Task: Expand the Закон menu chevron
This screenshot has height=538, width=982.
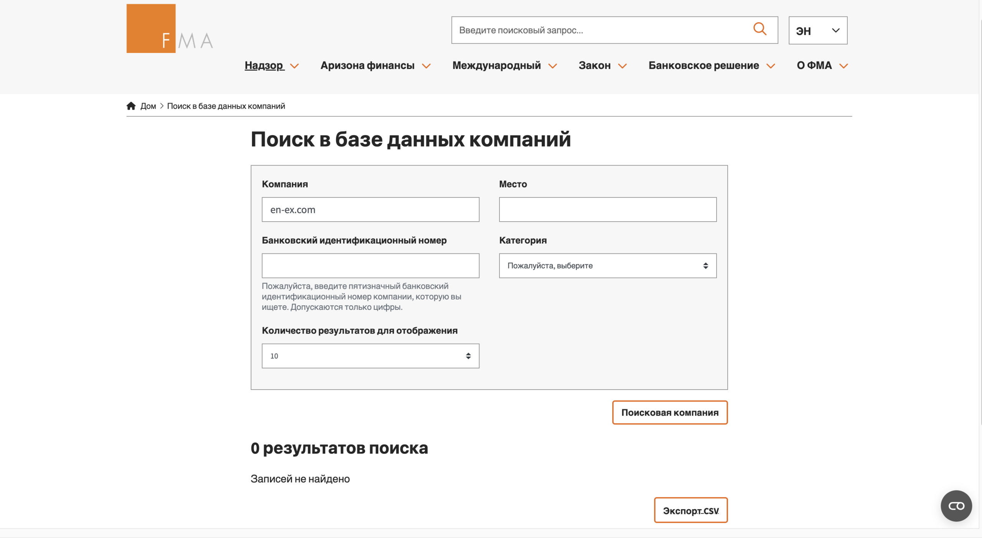Action: point(622,66)
